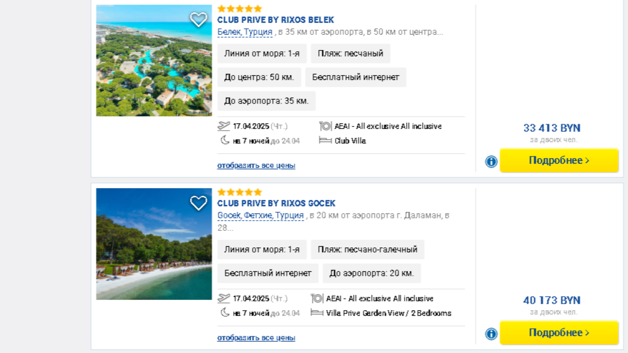Open details for the 40 173 BYN tour
The width and height of the screenshot is (628, 353).
[559, 333]
